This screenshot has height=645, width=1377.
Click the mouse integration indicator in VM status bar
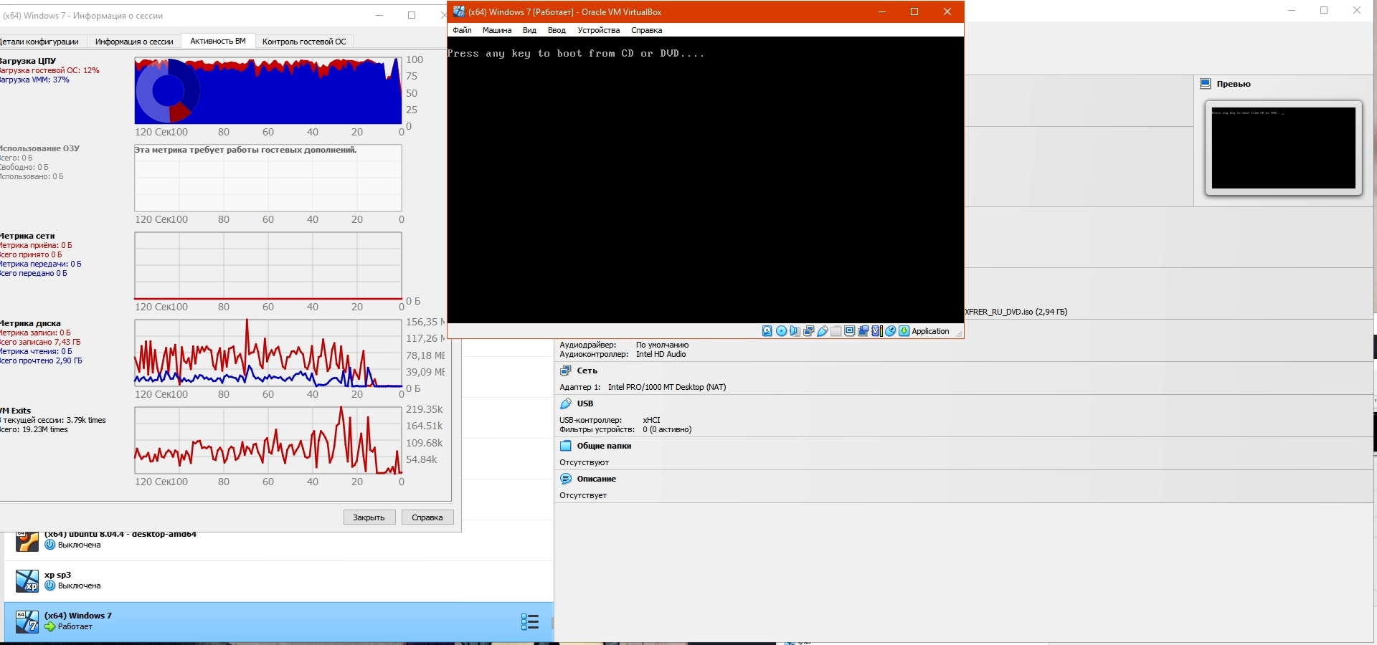pyautogui.click(x=890, y=331)
